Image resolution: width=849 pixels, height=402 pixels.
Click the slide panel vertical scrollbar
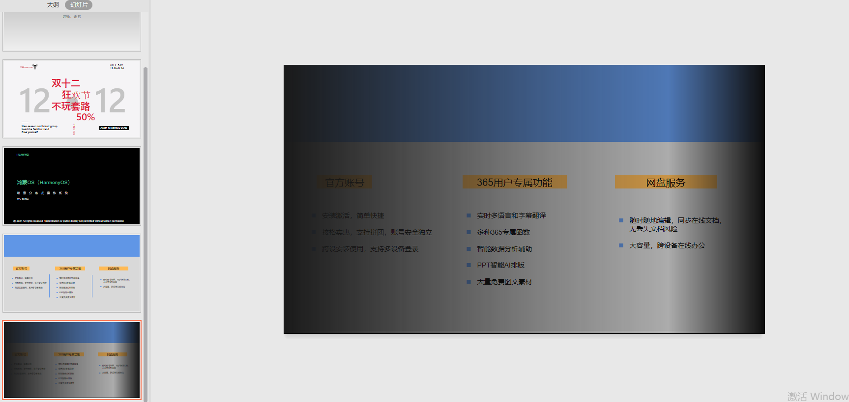(146, 235)
